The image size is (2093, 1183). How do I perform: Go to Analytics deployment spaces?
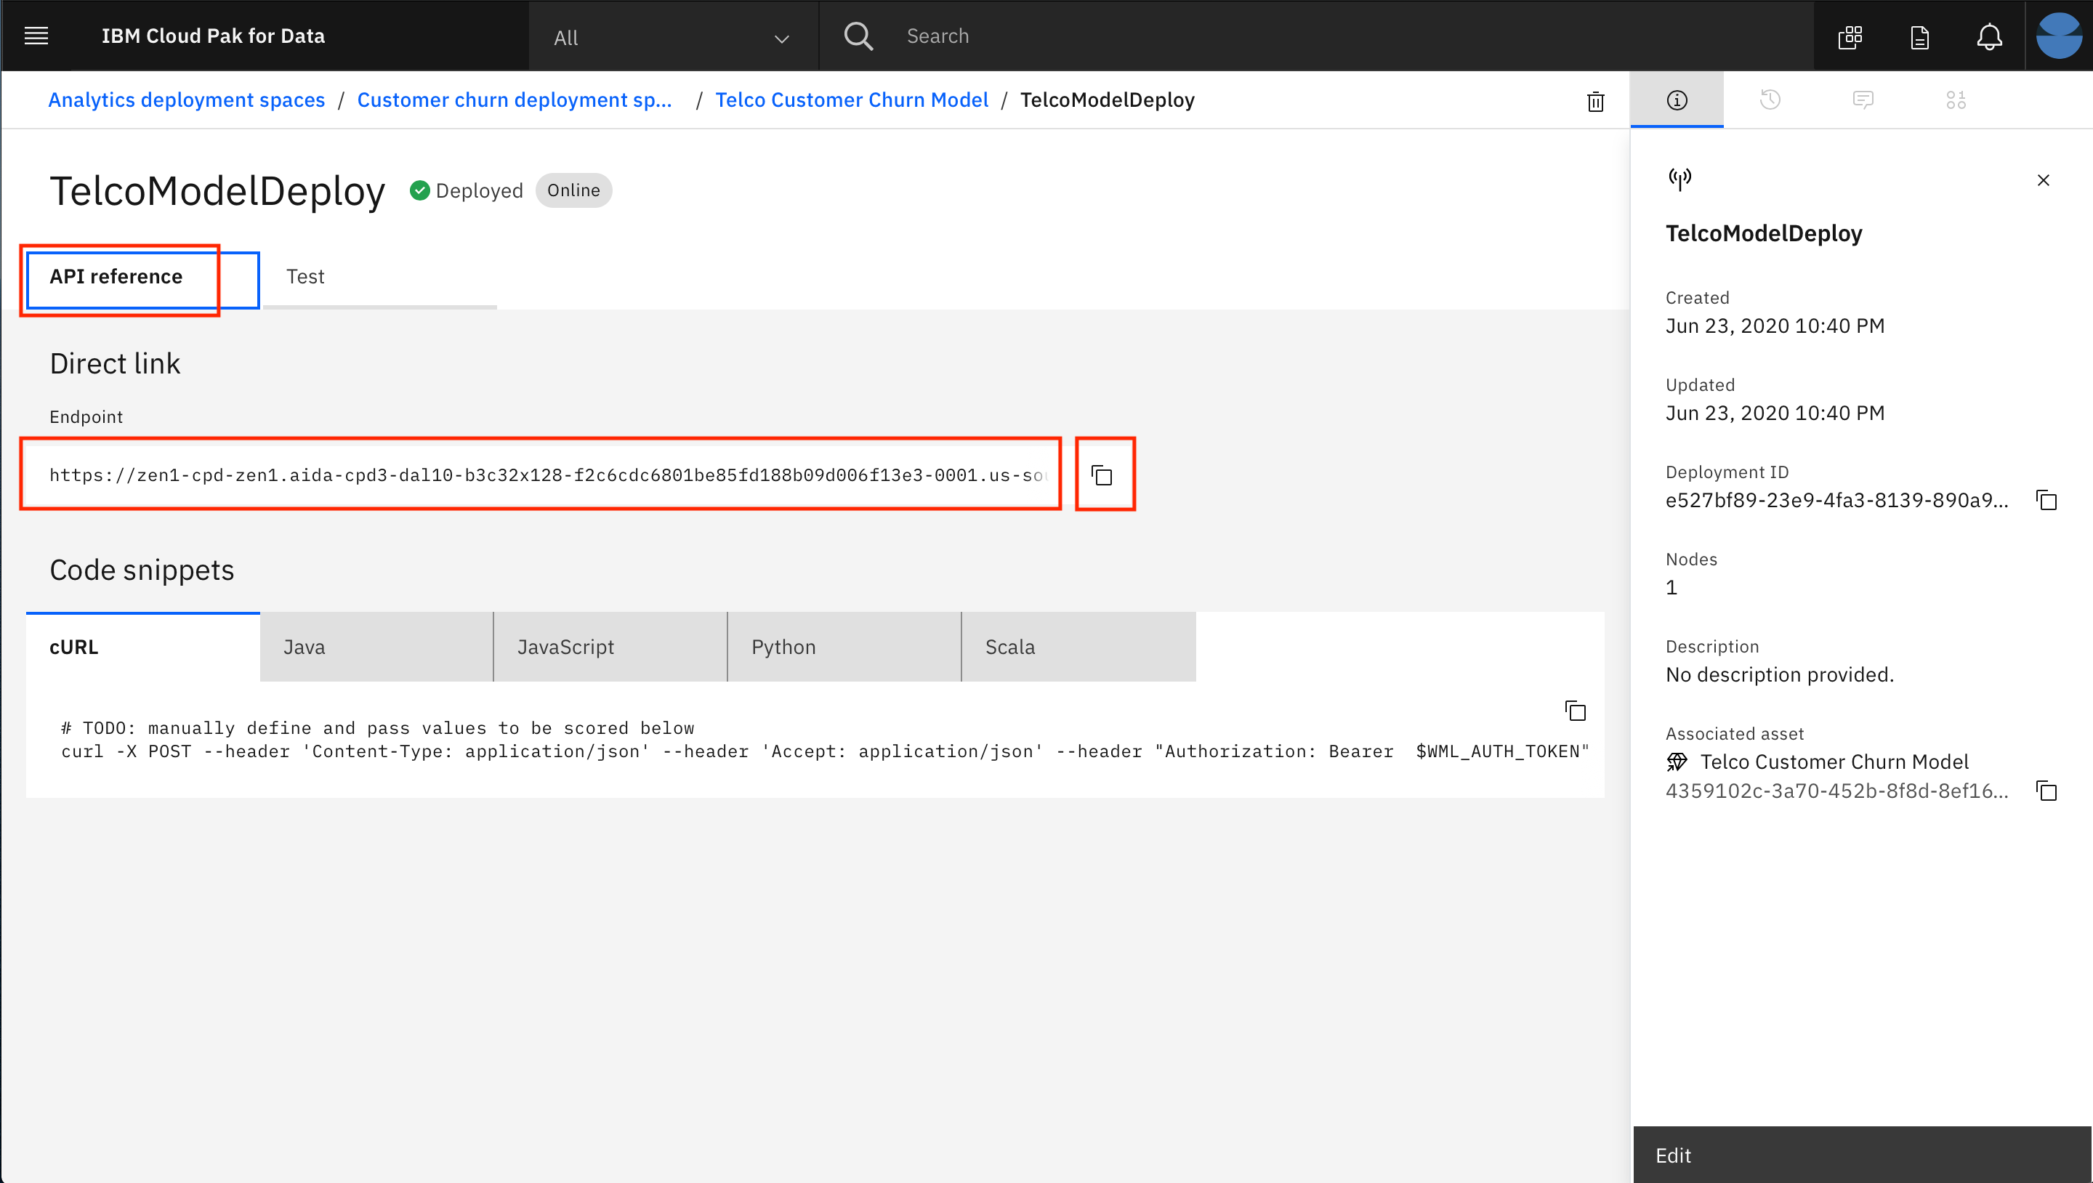[186, 100]
